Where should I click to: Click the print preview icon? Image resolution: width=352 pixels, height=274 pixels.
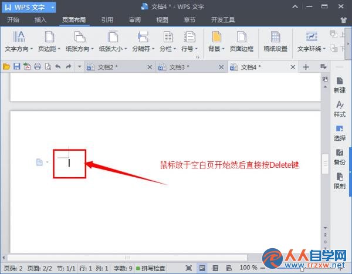point(48,67)
